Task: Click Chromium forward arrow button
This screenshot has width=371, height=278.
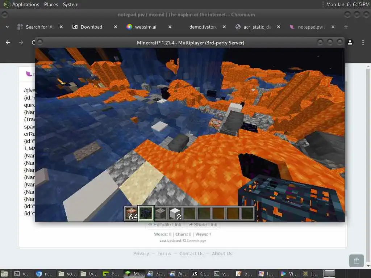Action: click(x=21, y=42)
